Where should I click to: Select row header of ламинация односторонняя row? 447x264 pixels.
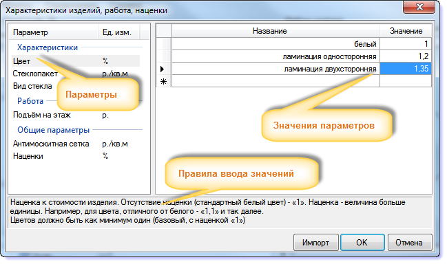coord(164,56)
